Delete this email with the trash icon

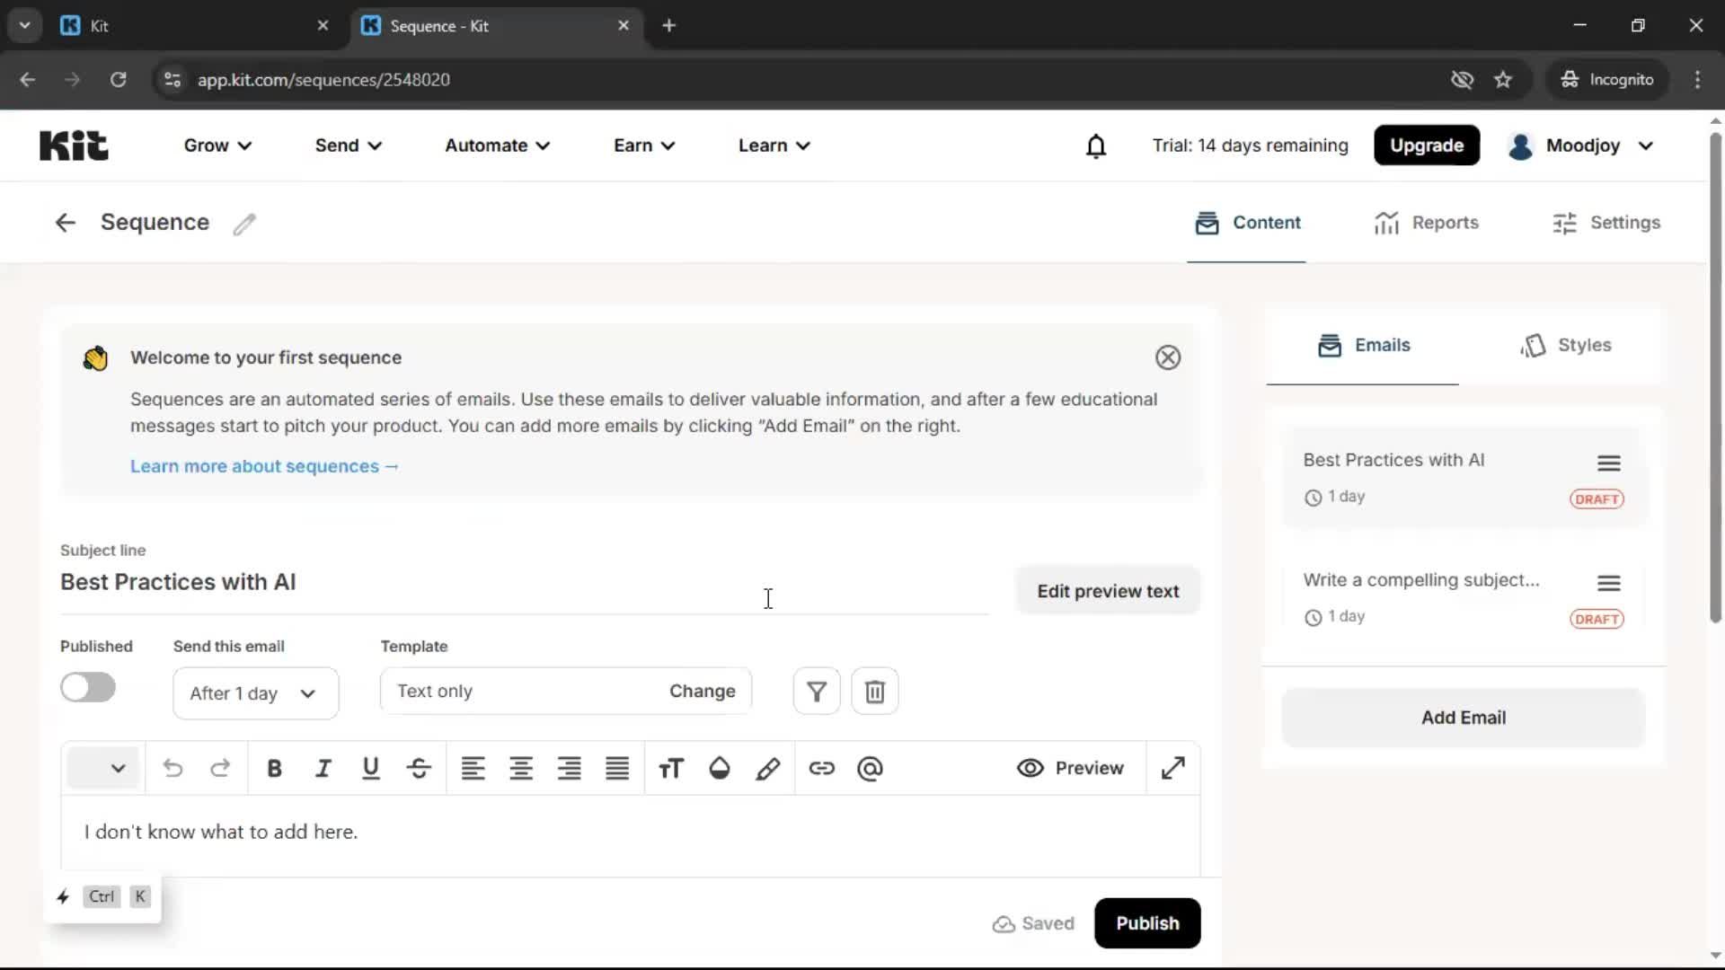click(x=874, y=691)
